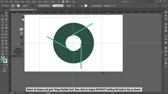Image resolution: width=168 pixels, height=94 pixels.
Task: Click the Opacity label link
Action: (x=69, y=6)
